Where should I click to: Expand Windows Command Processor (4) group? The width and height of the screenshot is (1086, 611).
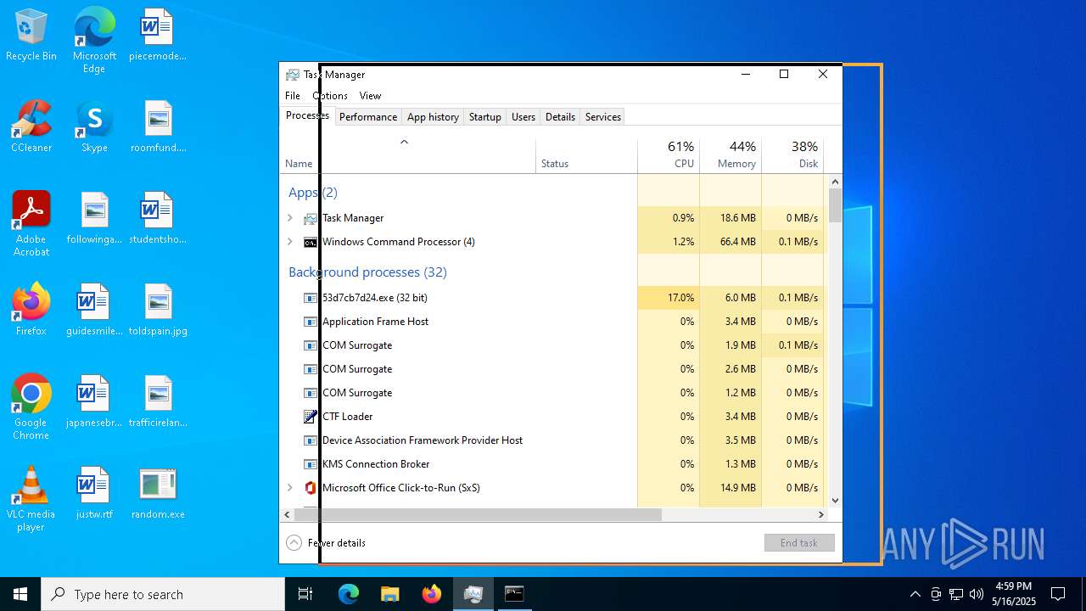290,242
